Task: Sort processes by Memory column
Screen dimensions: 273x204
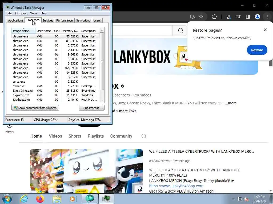Action: click(70, 31)
